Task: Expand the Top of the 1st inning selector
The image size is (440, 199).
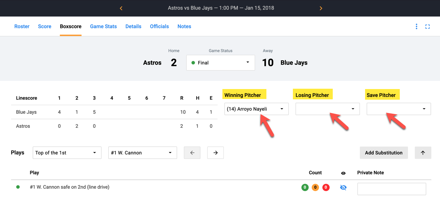Action: (67, 152)
